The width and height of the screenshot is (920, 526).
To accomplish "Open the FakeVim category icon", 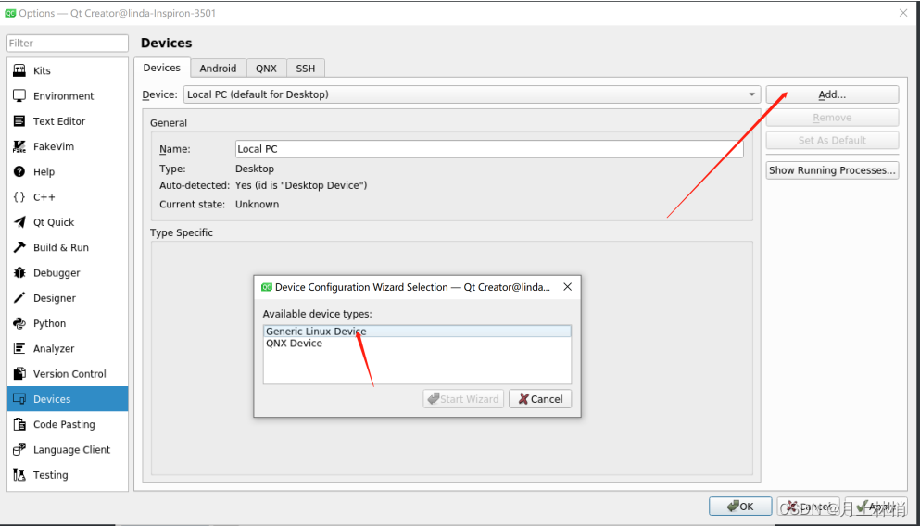I will click(19, 146).
